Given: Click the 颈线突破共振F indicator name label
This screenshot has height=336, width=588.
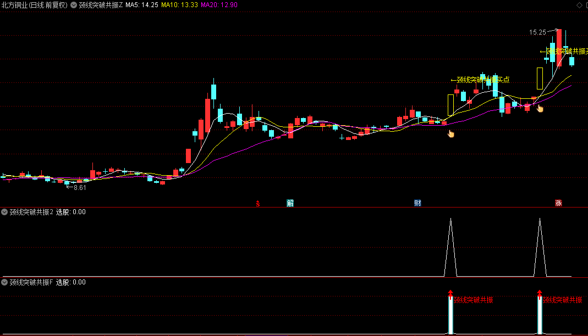Looking at the screenshot, I should coord(31,282).
